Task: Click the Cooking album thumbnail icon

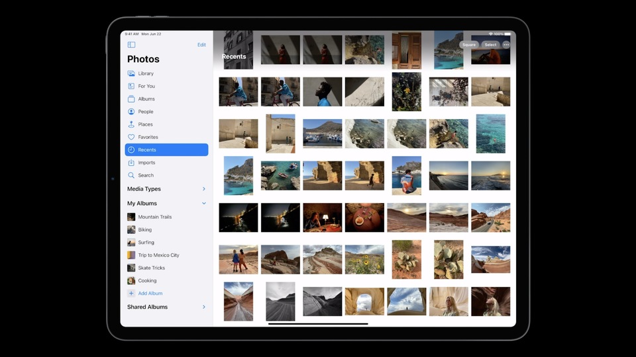Action: coord(131,280)
